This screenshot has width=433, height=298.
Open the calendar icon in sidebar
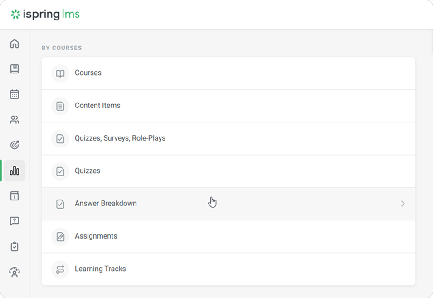(x=15, y=94)
